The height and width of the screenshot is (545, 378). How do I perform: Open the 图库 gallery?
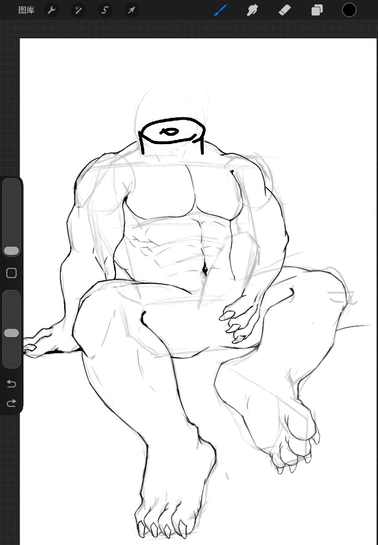26,10
